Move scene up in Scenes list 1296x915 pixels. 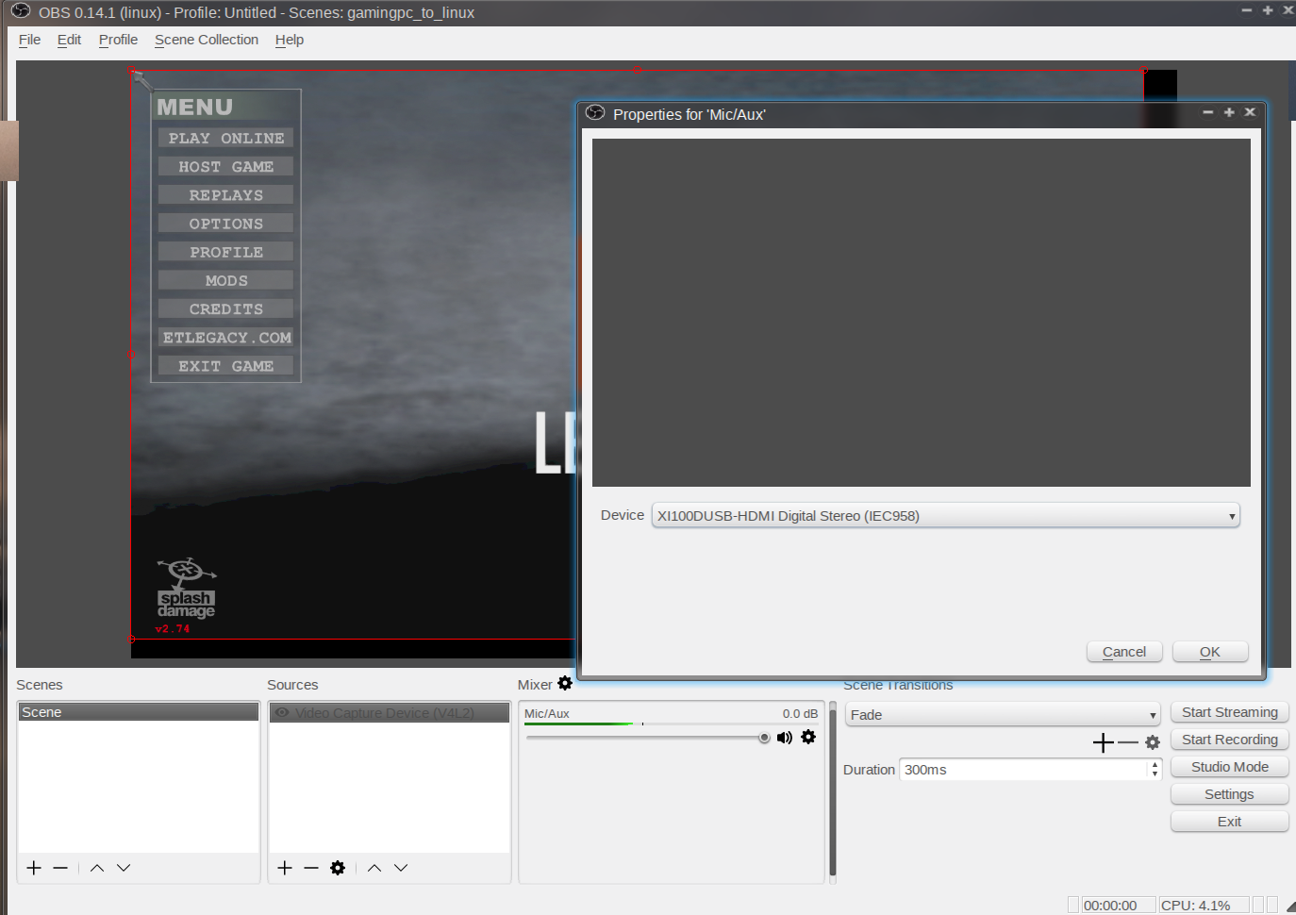97,868
